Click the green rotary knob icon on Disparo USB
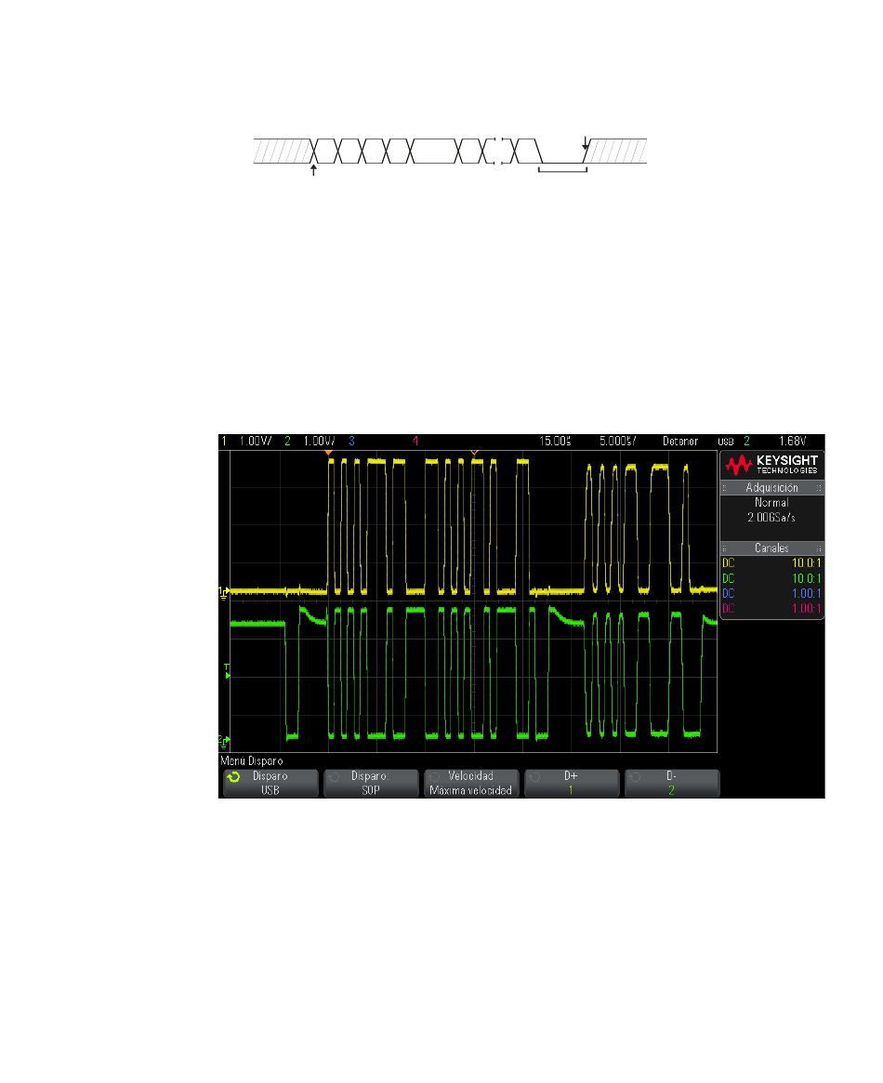 pyautogui.click(x=233, y=777)
